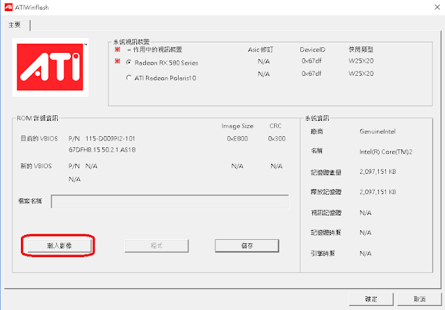Image resolution: width=445 pixels, height=310 pixels.
Task: Click the greyed-out 程式 program button
Action: [x=156, y=245]
